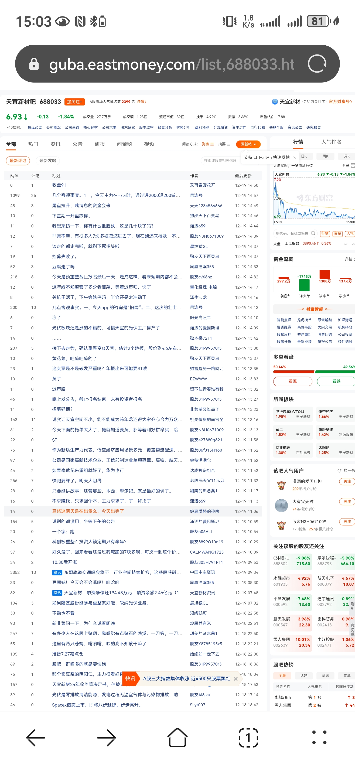The width and height of the screenshot is (355, 764).
Task: Select the 最新发帖 sort option
Action: point(47,161)
